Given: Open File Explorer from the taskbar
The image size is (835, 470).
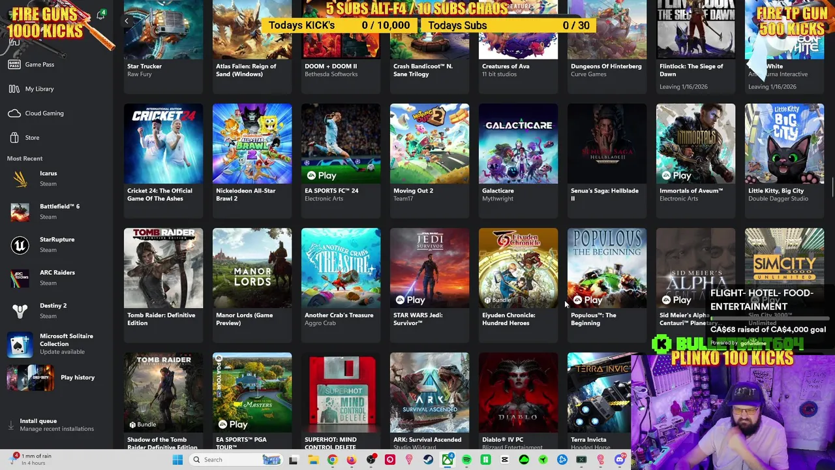Looking at the screenshot, I should (x=313, y=460).
